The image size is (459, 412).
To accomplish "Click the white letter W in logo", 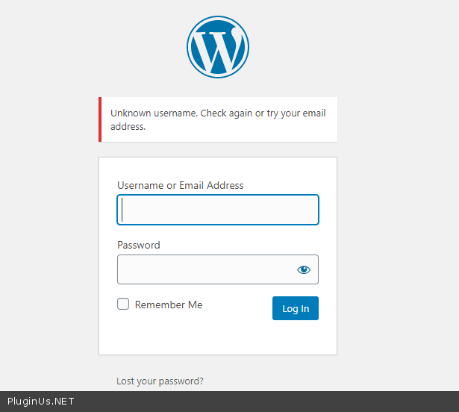I will [x=217, y=49].
